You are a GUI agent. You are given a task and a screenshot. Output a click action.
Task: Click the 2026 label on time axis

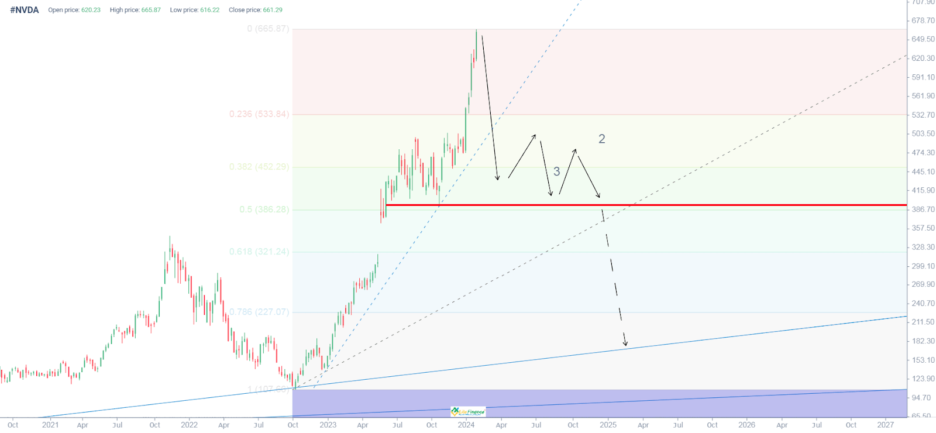click(746, 425)
